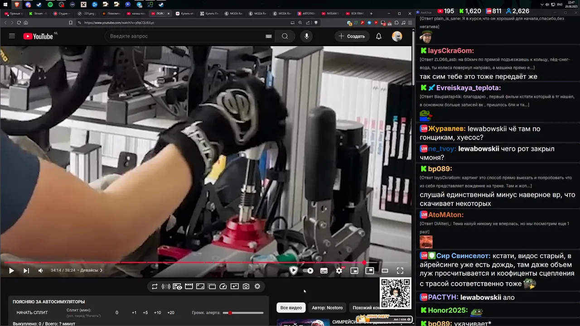The width and height of the screenshot is (580, 326).
Task: Enter fullscreen mode
Action: 400,271
